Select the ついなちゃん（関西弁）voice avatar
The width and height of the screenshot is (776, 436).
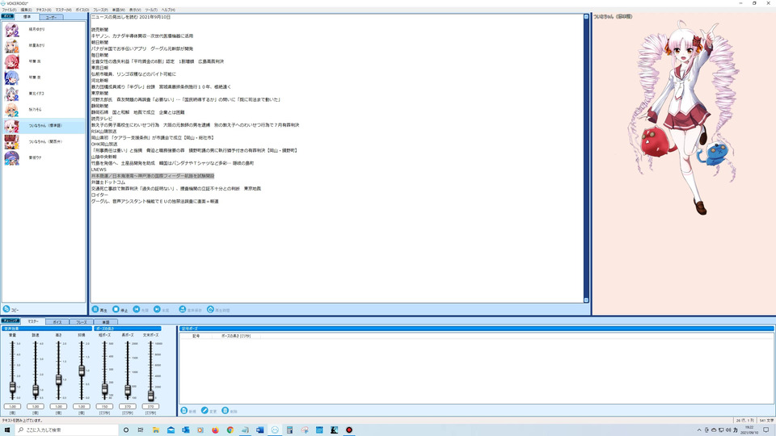click(x=12, y=142)
